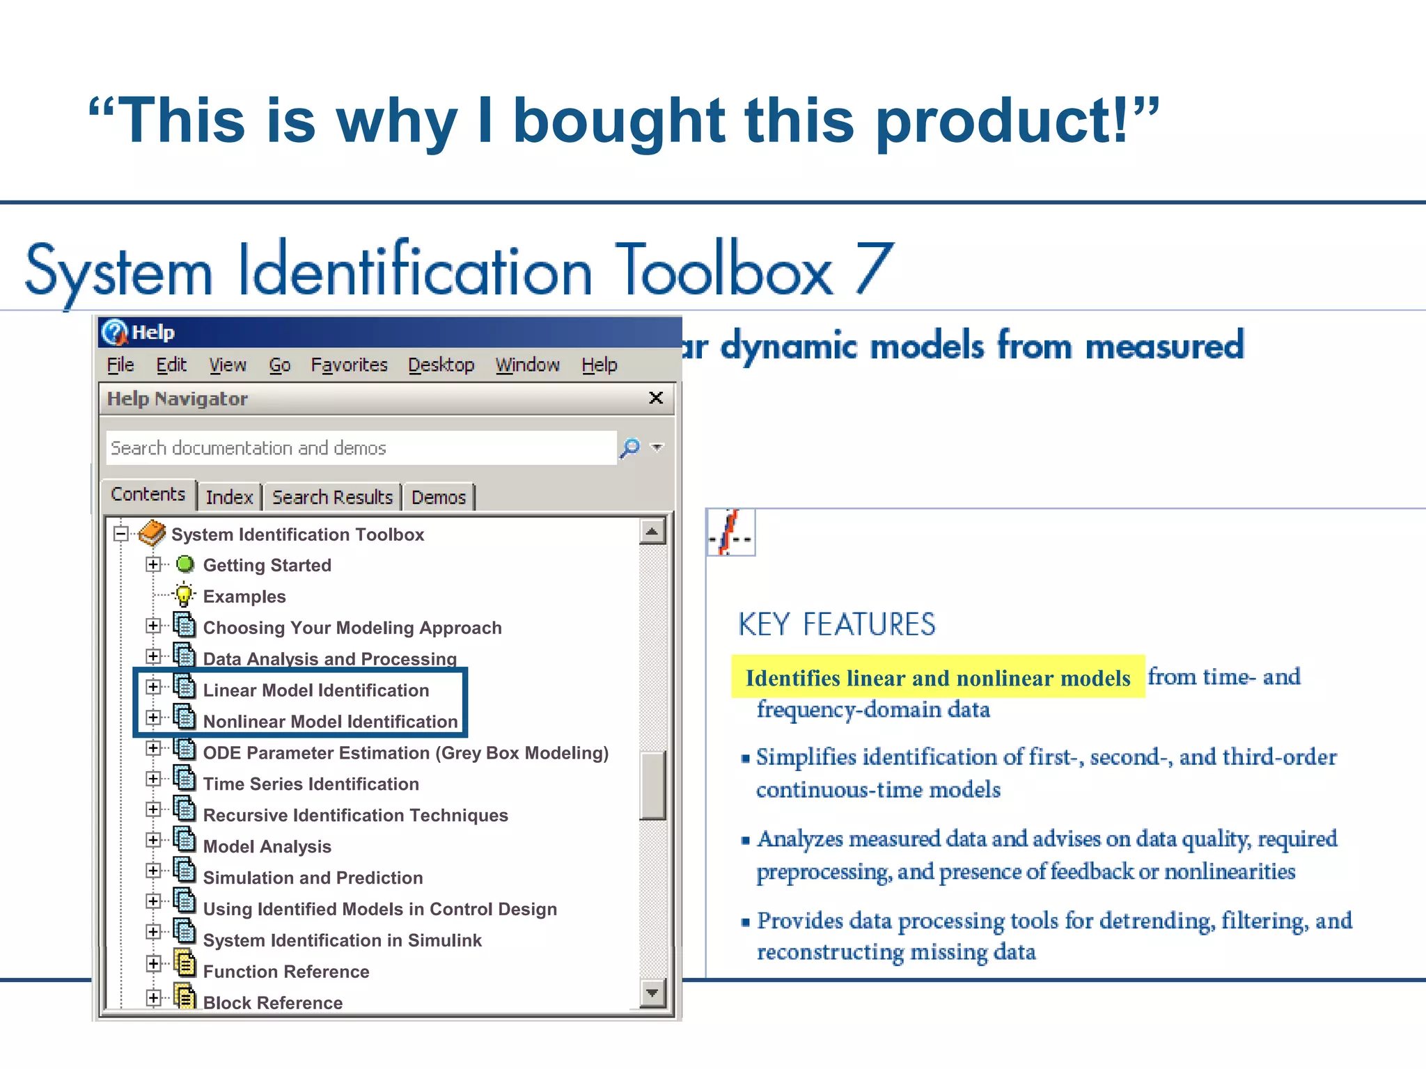Open the Desktop menu
Viewport: 1426px width, 1069px height.
pos(441,365)
